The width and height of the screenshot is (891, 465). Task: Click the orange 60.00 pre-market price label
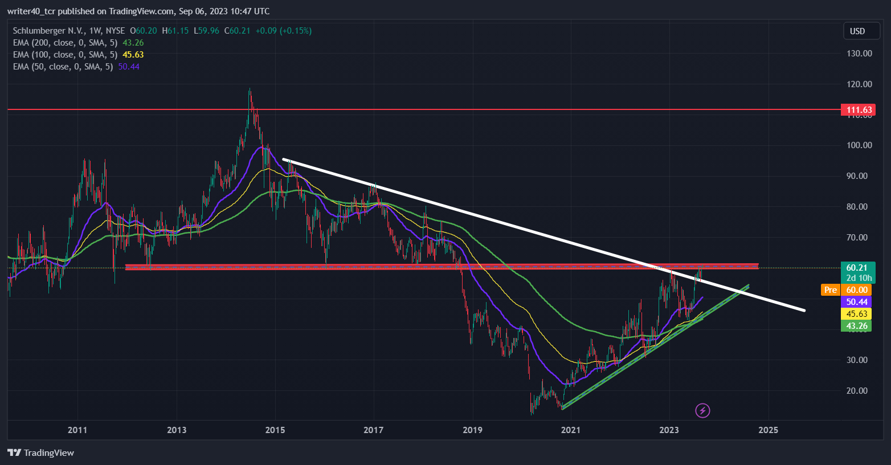(857, 290)
